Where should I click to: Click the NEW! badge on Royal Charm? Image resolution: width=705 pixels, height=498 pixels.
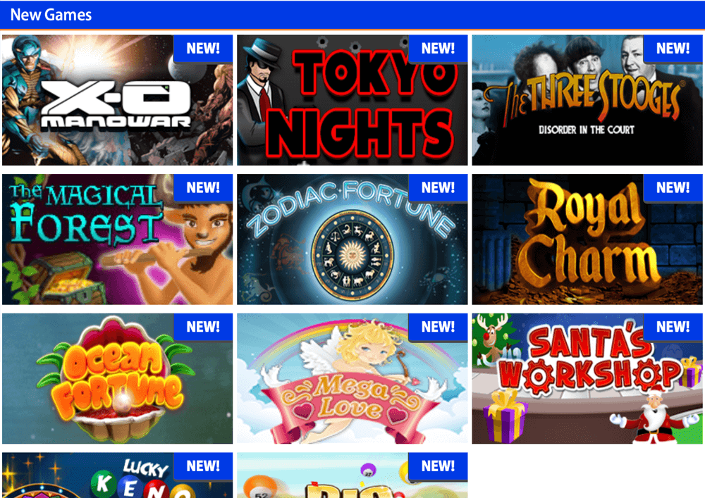(673, 187)
